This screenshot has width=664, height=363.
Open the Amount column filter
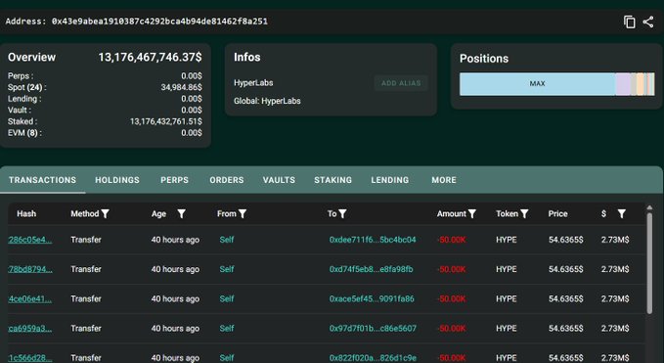point(471,214)
